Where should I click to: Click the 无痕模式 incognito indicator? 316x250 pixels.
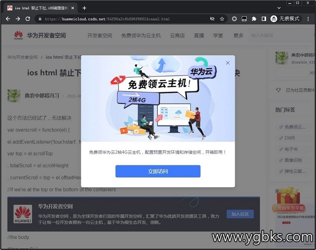pyautogui.click(x=286, y=19)
